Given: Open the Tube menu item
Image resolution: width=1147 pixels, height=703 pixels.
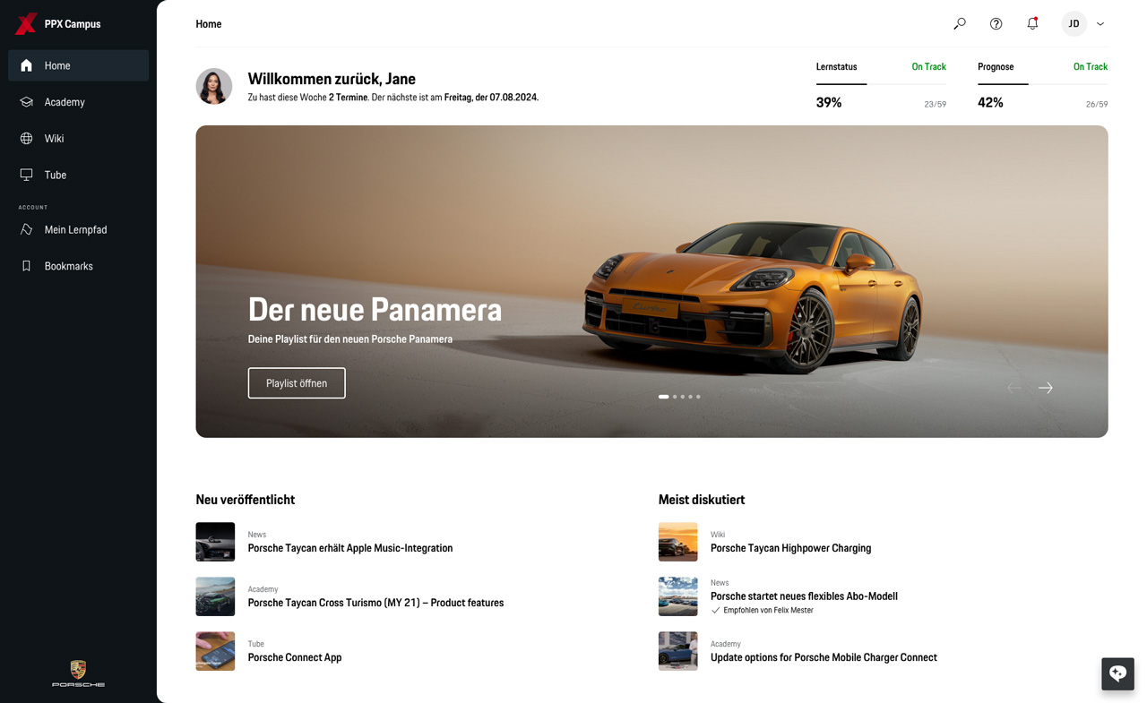Looking at the screenshot, I should 79,175.
